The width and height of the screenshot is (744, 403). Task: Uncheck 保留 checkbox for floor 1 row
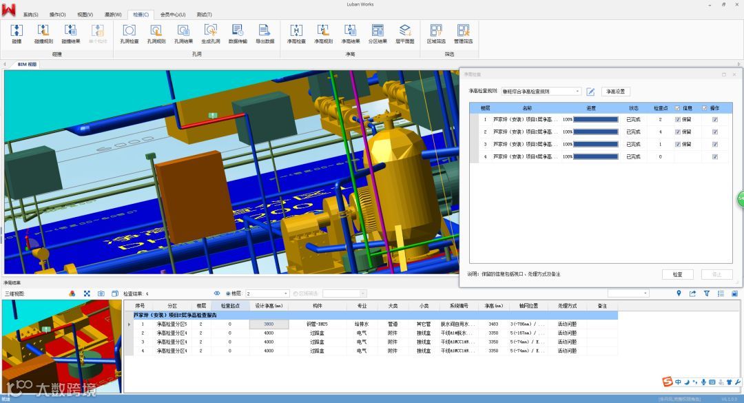click(678, 120)
